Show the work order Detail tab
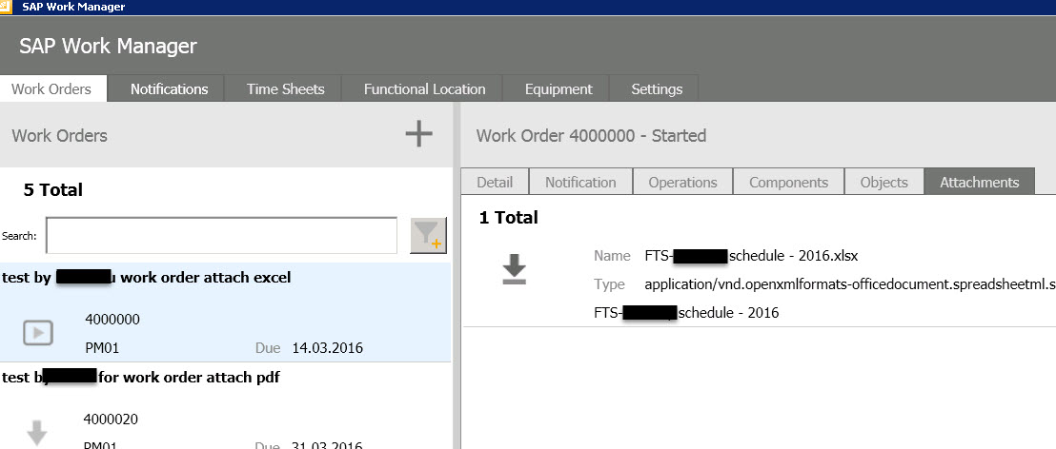 click(495, 182)
